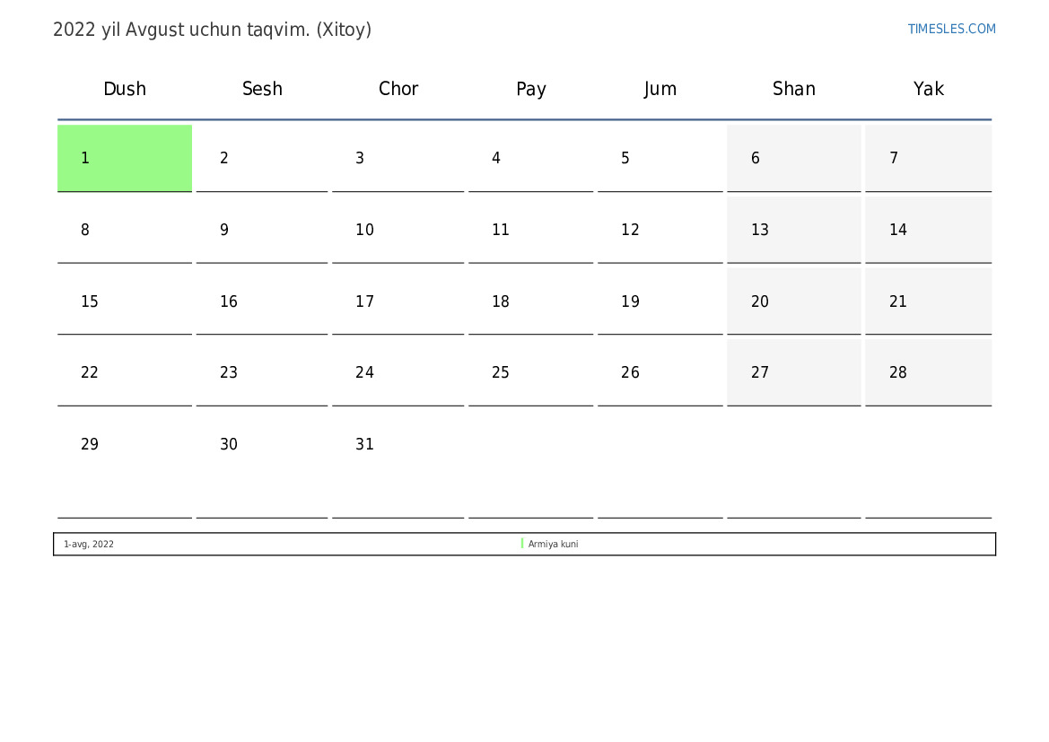Select day 23 in the grid
This screenshot has height=742, width=1049.
click(262, 372)
